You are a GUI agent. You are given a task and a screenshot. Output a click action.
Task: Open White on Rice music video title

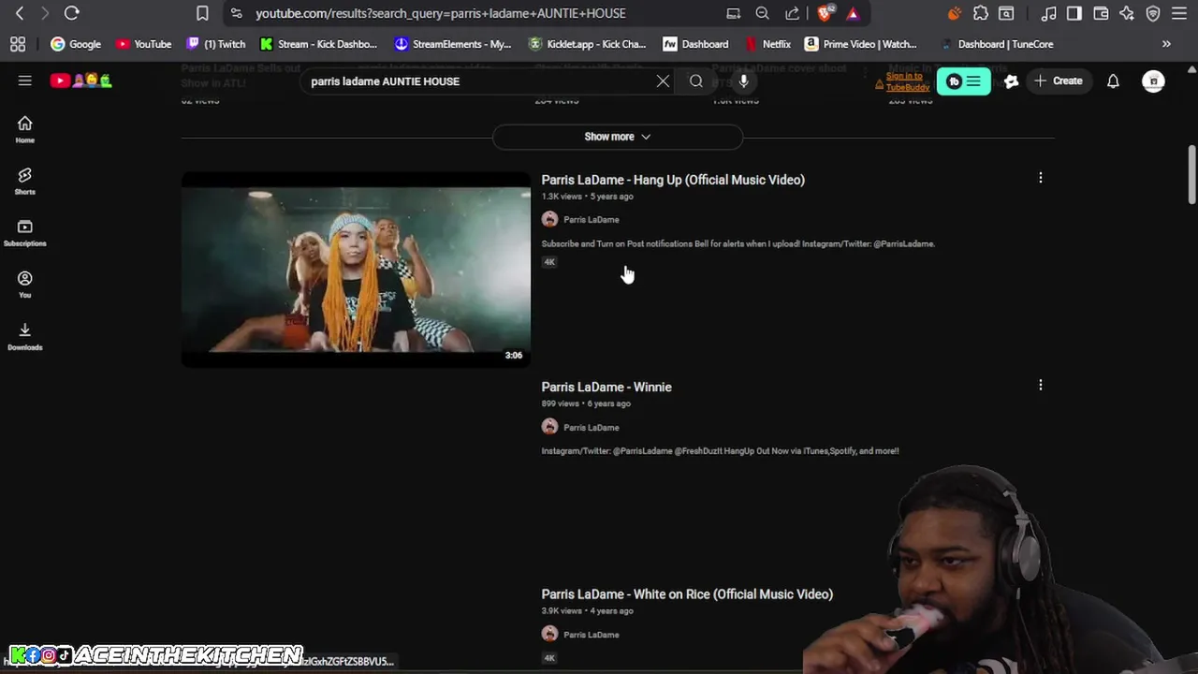(687, 594)
